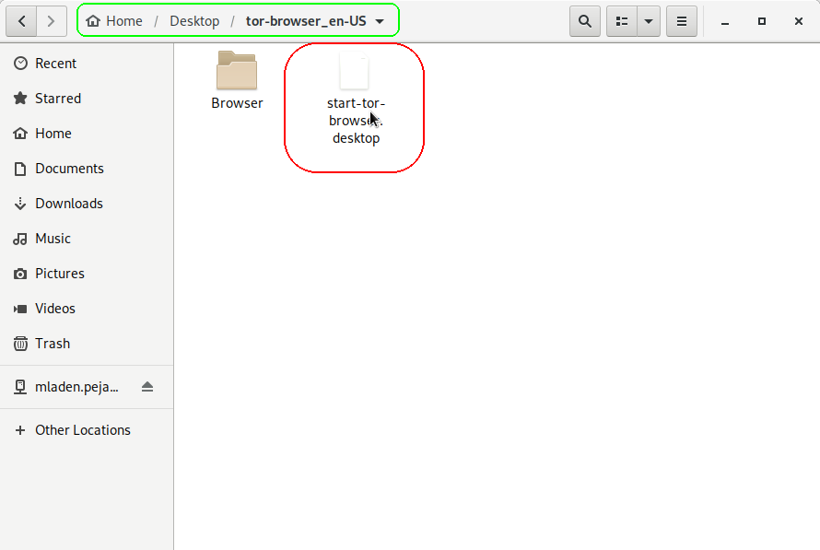The width and height of the screenshot is (820, 550).
Task: Go forward with the right arrow button
Action: click(52, 21)
